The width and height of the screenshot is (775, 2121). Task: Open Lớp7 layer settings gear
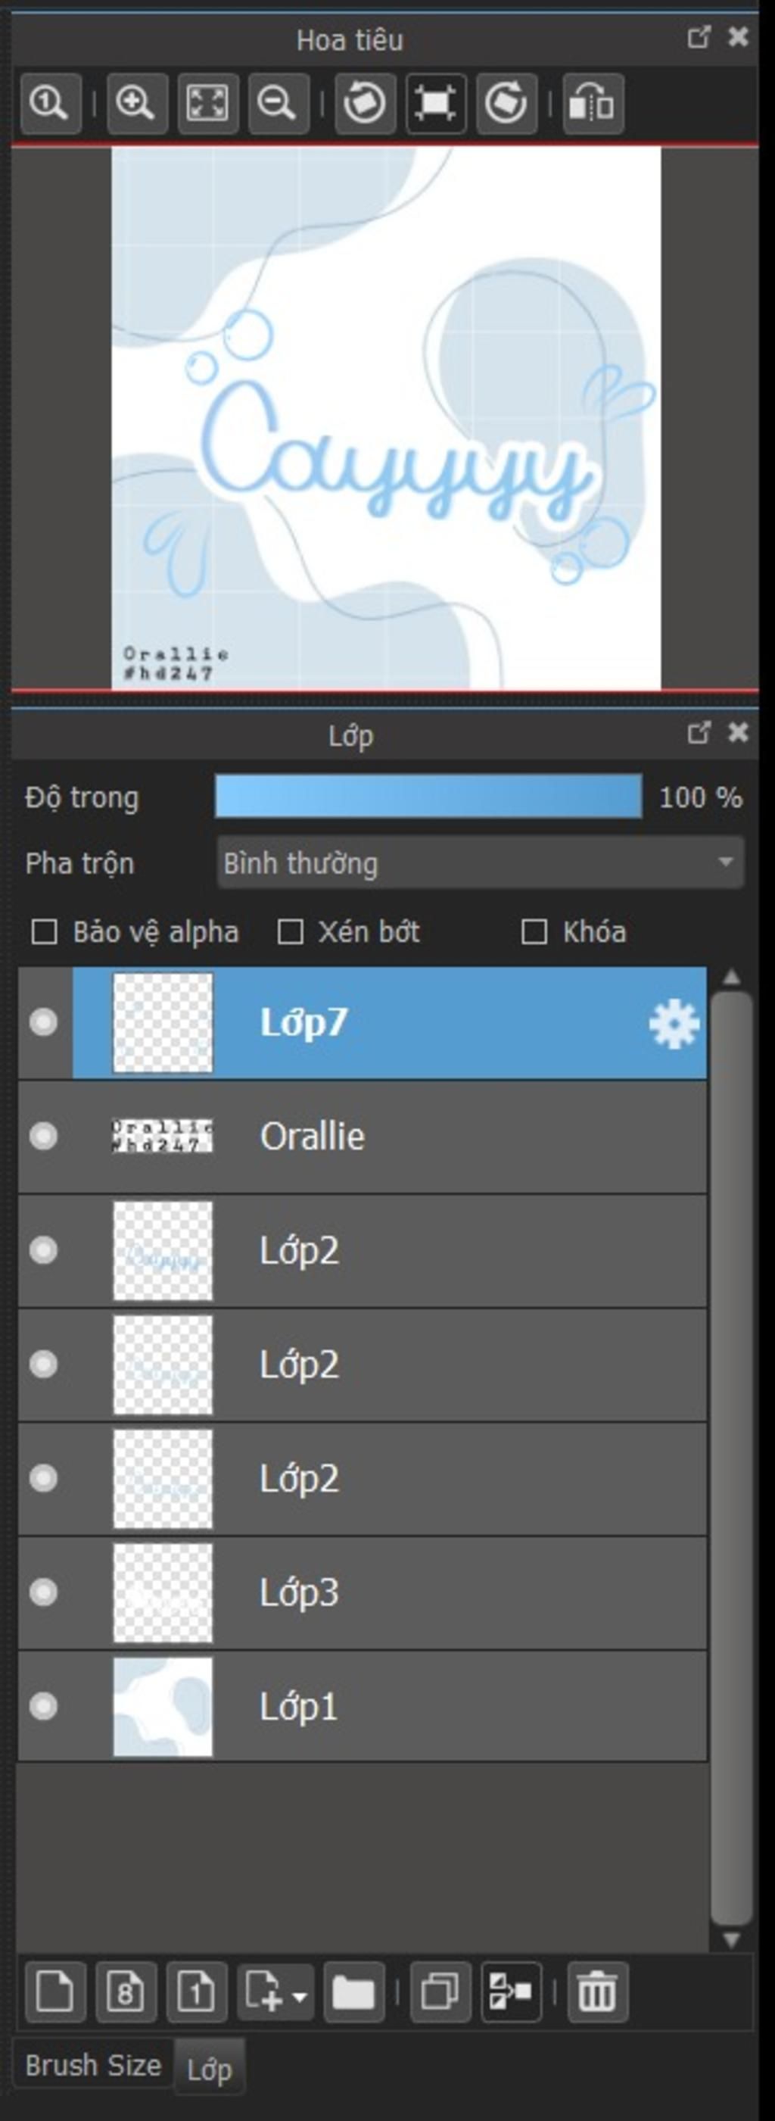click(x=674, y=1024)
